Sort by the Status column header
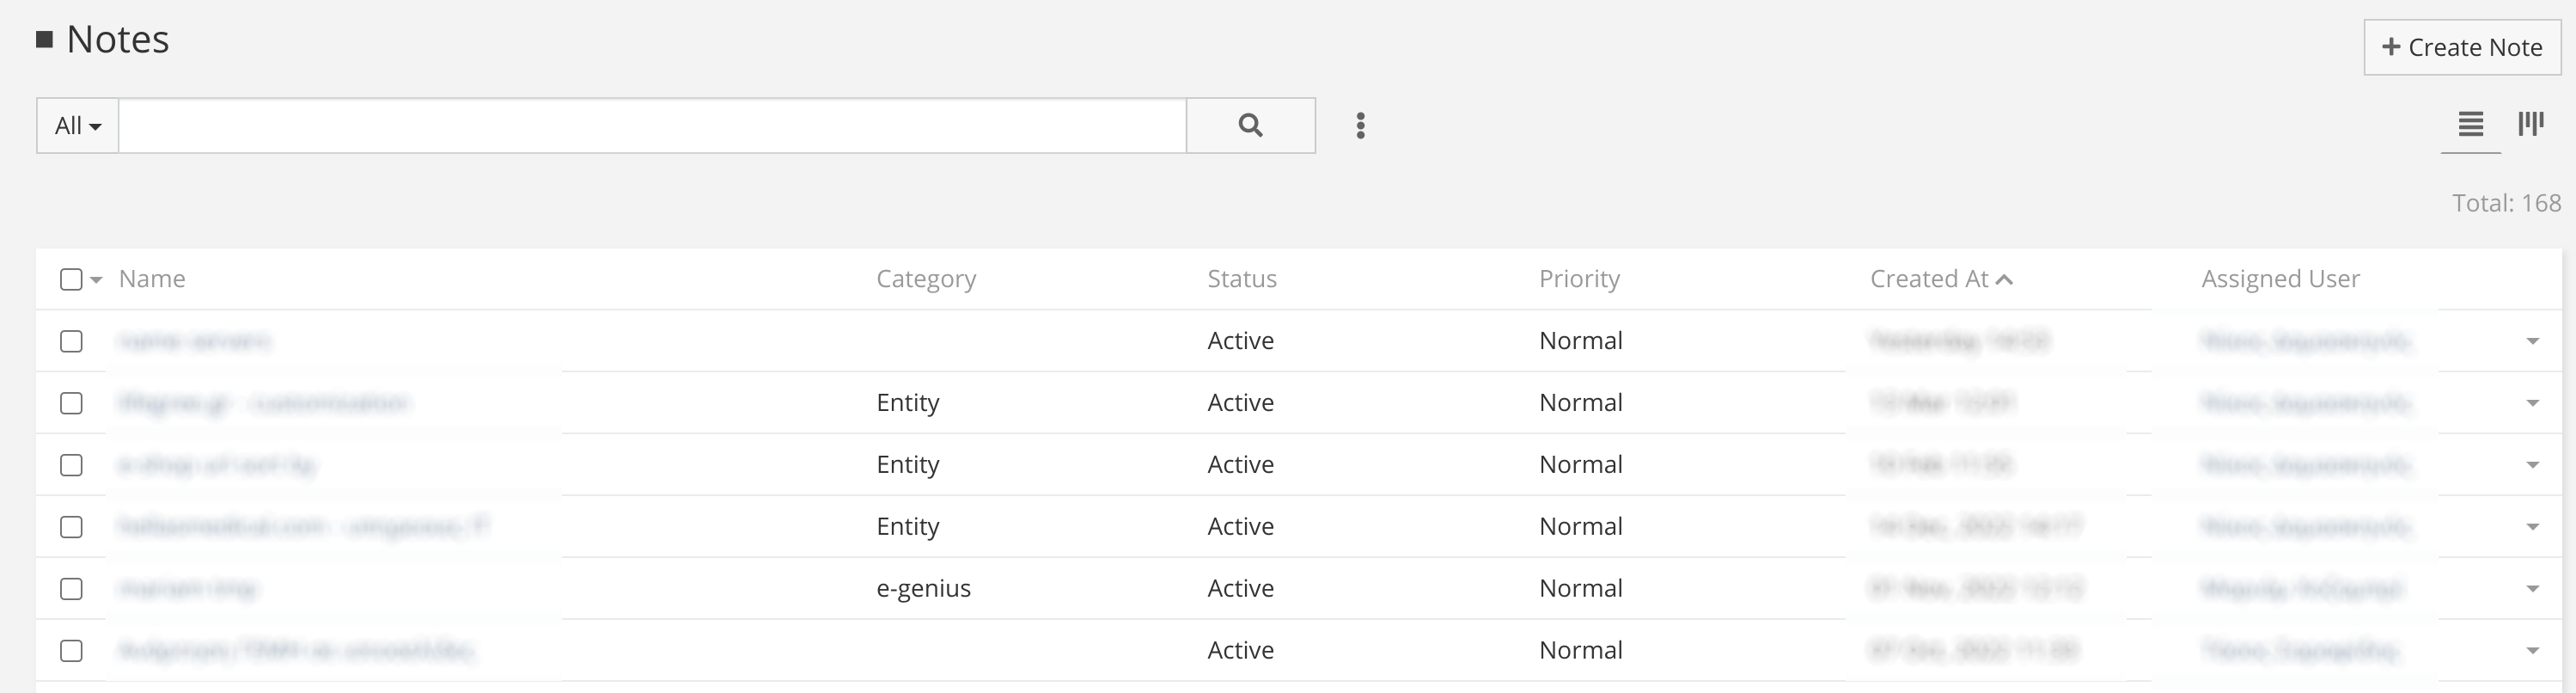Image resolution: width=2576 pixels, height=693 pixels. click(1242, 279)
